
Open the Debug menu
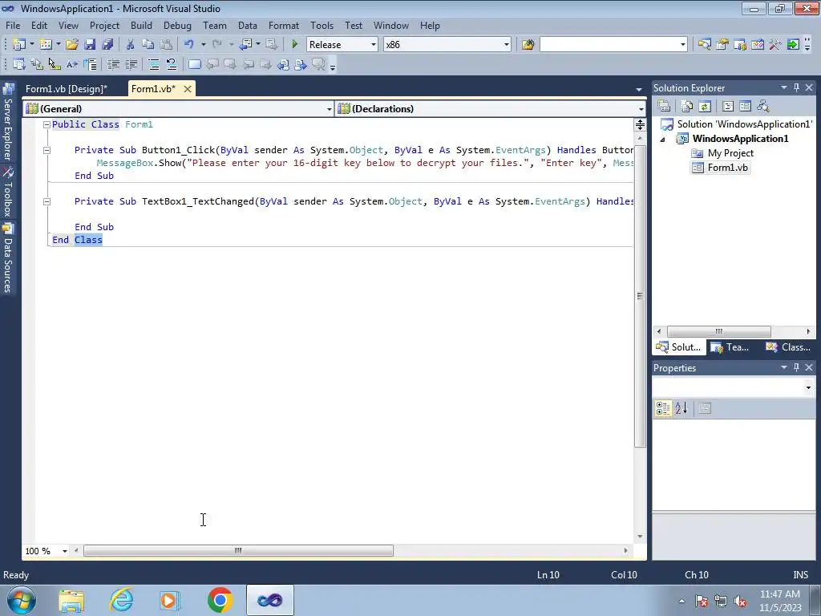click(177, 25)
